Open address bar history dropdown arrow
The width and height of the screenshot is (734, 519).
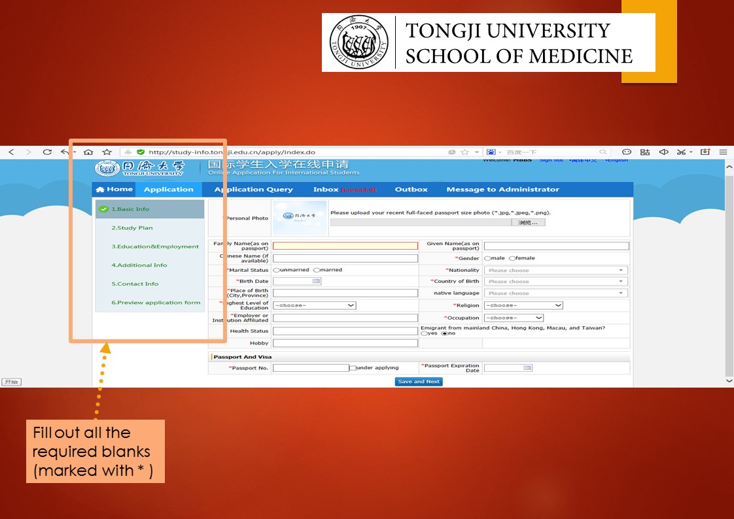(x=476, y=152)
